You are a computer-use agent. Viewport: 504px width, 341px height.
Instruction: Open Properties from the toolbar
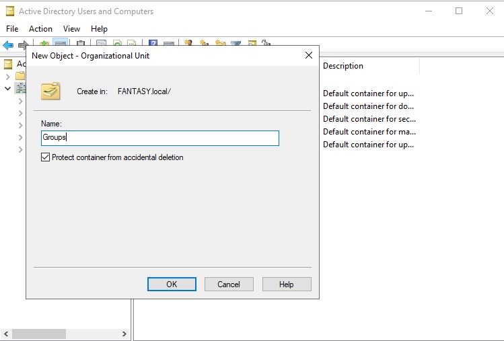pos(101,43)
